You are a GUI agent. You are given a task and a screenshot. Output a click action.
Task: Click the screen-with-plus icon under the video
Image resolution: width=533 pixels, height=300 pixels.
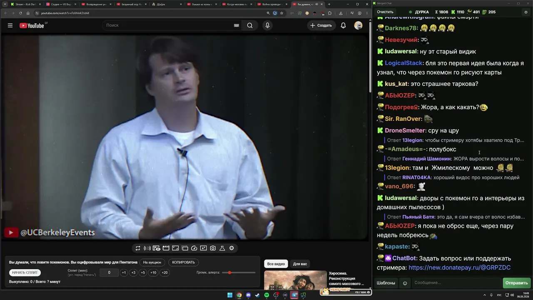click(x=204, y=248)
